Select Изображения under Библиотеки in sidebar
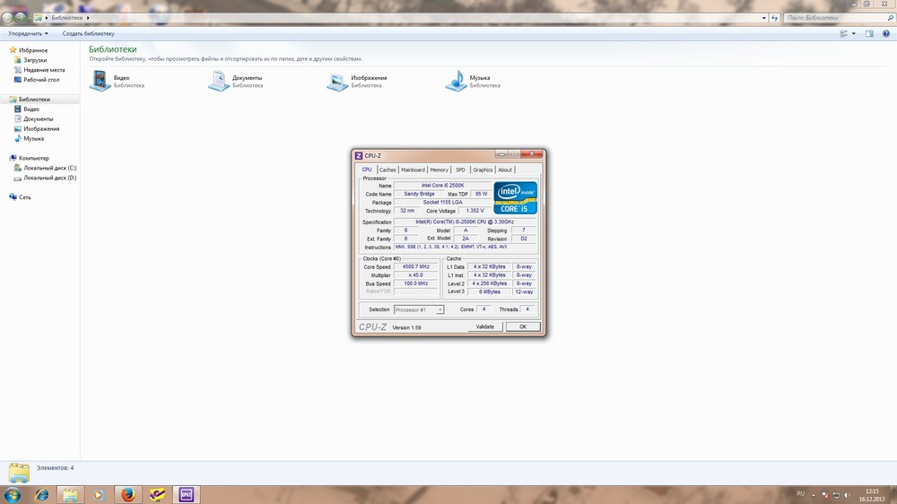This screenshot has width=897, height=504. click(x=40, y=129)
